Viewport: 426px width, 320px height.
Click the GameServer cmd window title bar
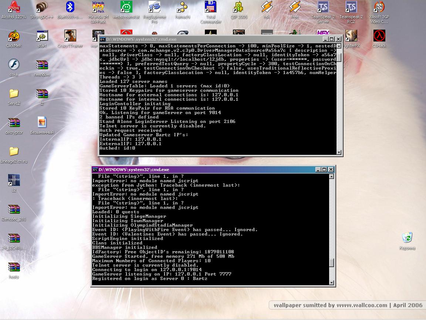tap(203, 170)
